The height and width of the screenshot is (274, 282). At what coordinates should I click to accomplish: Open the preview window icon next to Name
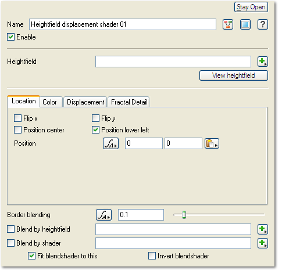click(x=245, y=24)
